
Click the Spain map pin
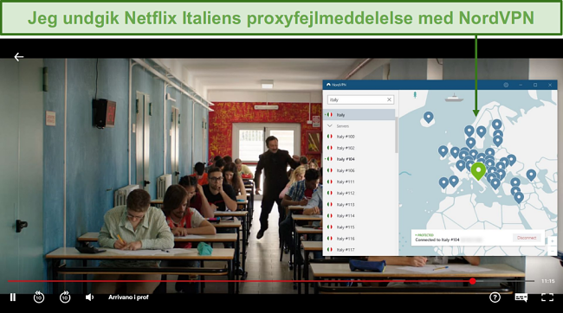[x=454, y=181]
